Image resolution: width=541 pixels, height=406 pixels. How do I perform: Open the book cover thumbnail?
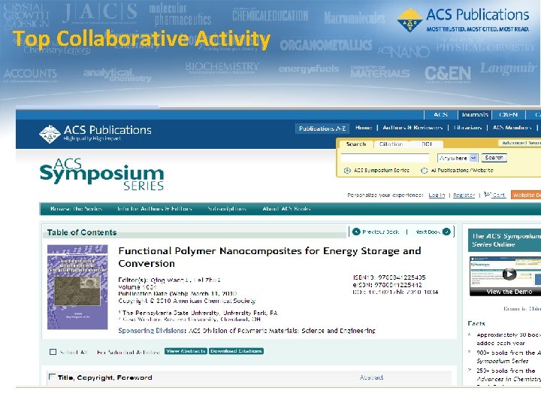coord(77,287)
